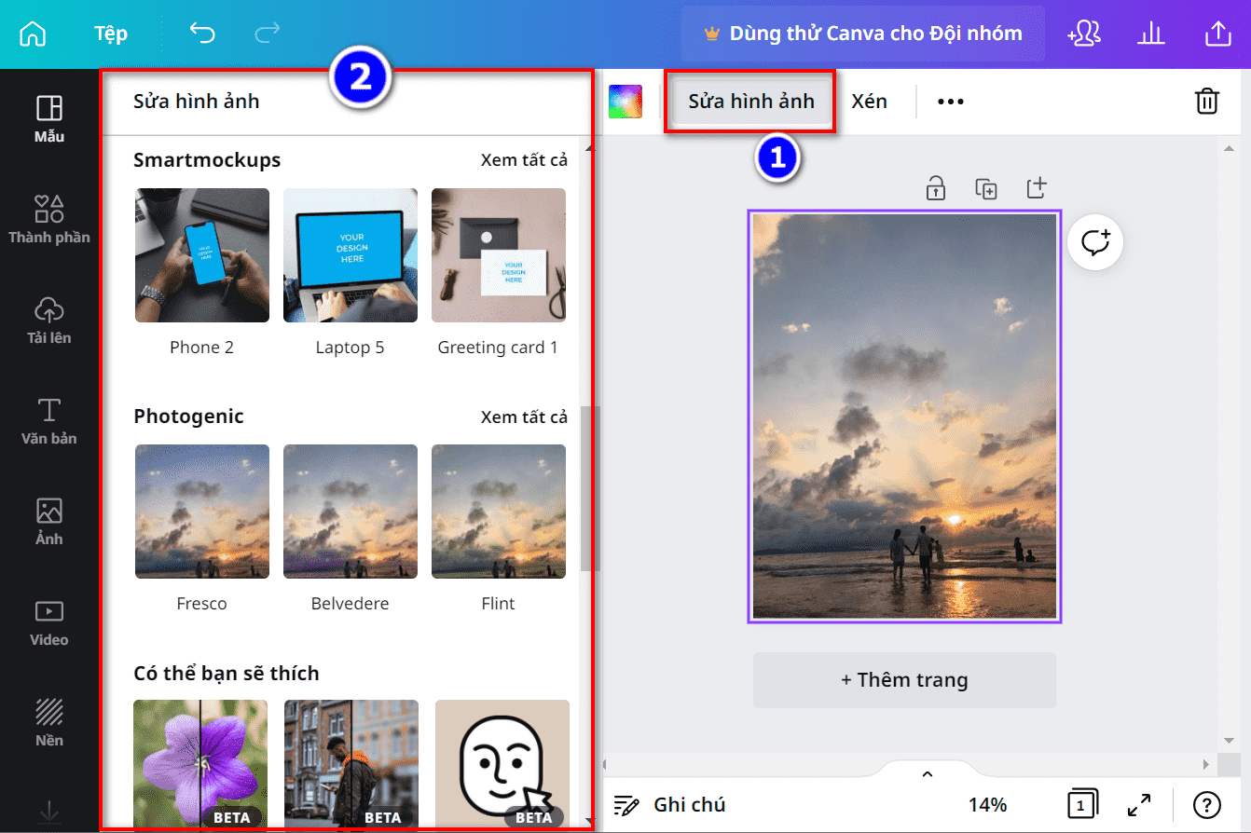Toggle fullscreen presentation mode
The image size is (1251, 833).
tap(1138, 804)
